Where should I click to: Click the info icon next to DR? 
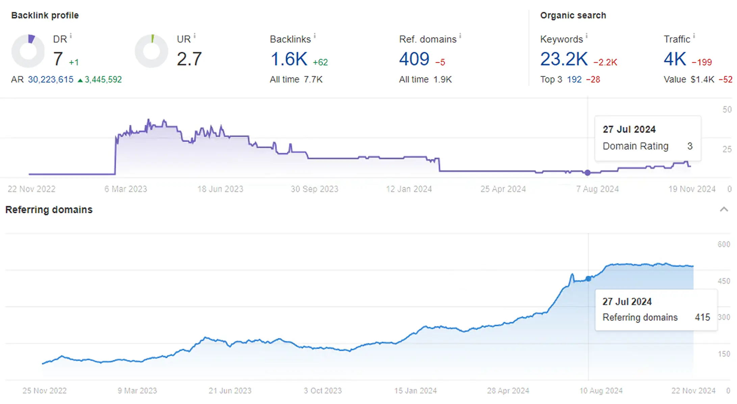click(x=71, y=35)
